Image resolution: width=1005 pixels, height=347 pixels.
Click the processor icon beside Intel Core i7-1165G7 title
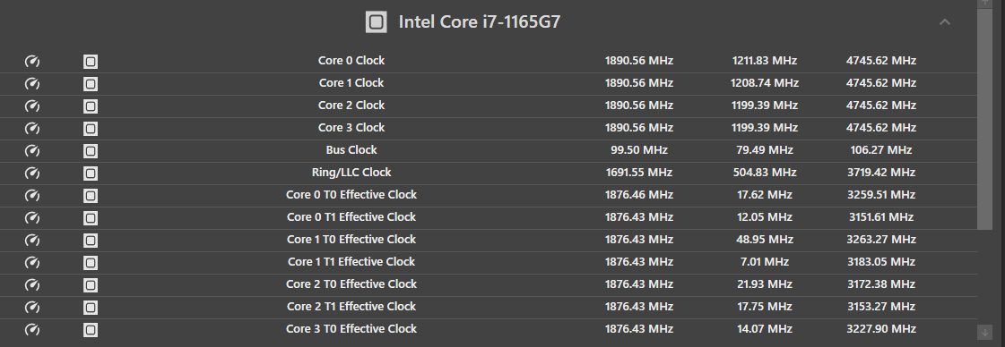click(377, 21)
